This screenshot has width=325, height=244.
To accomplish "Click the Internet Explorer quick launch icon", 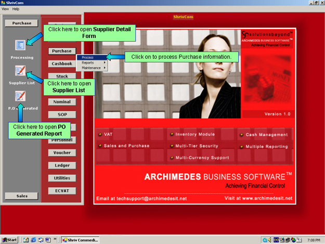I will click(33, 240).
